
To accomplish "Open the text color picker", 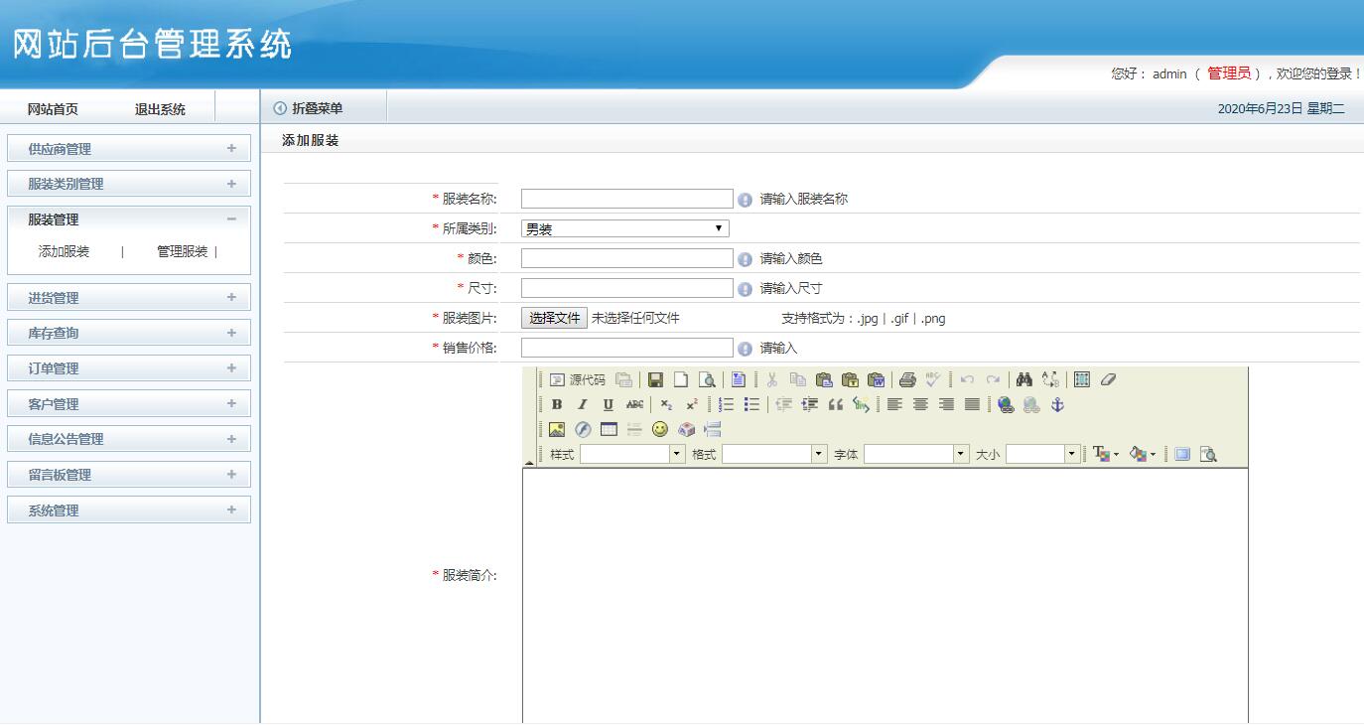I will 1104,455.
